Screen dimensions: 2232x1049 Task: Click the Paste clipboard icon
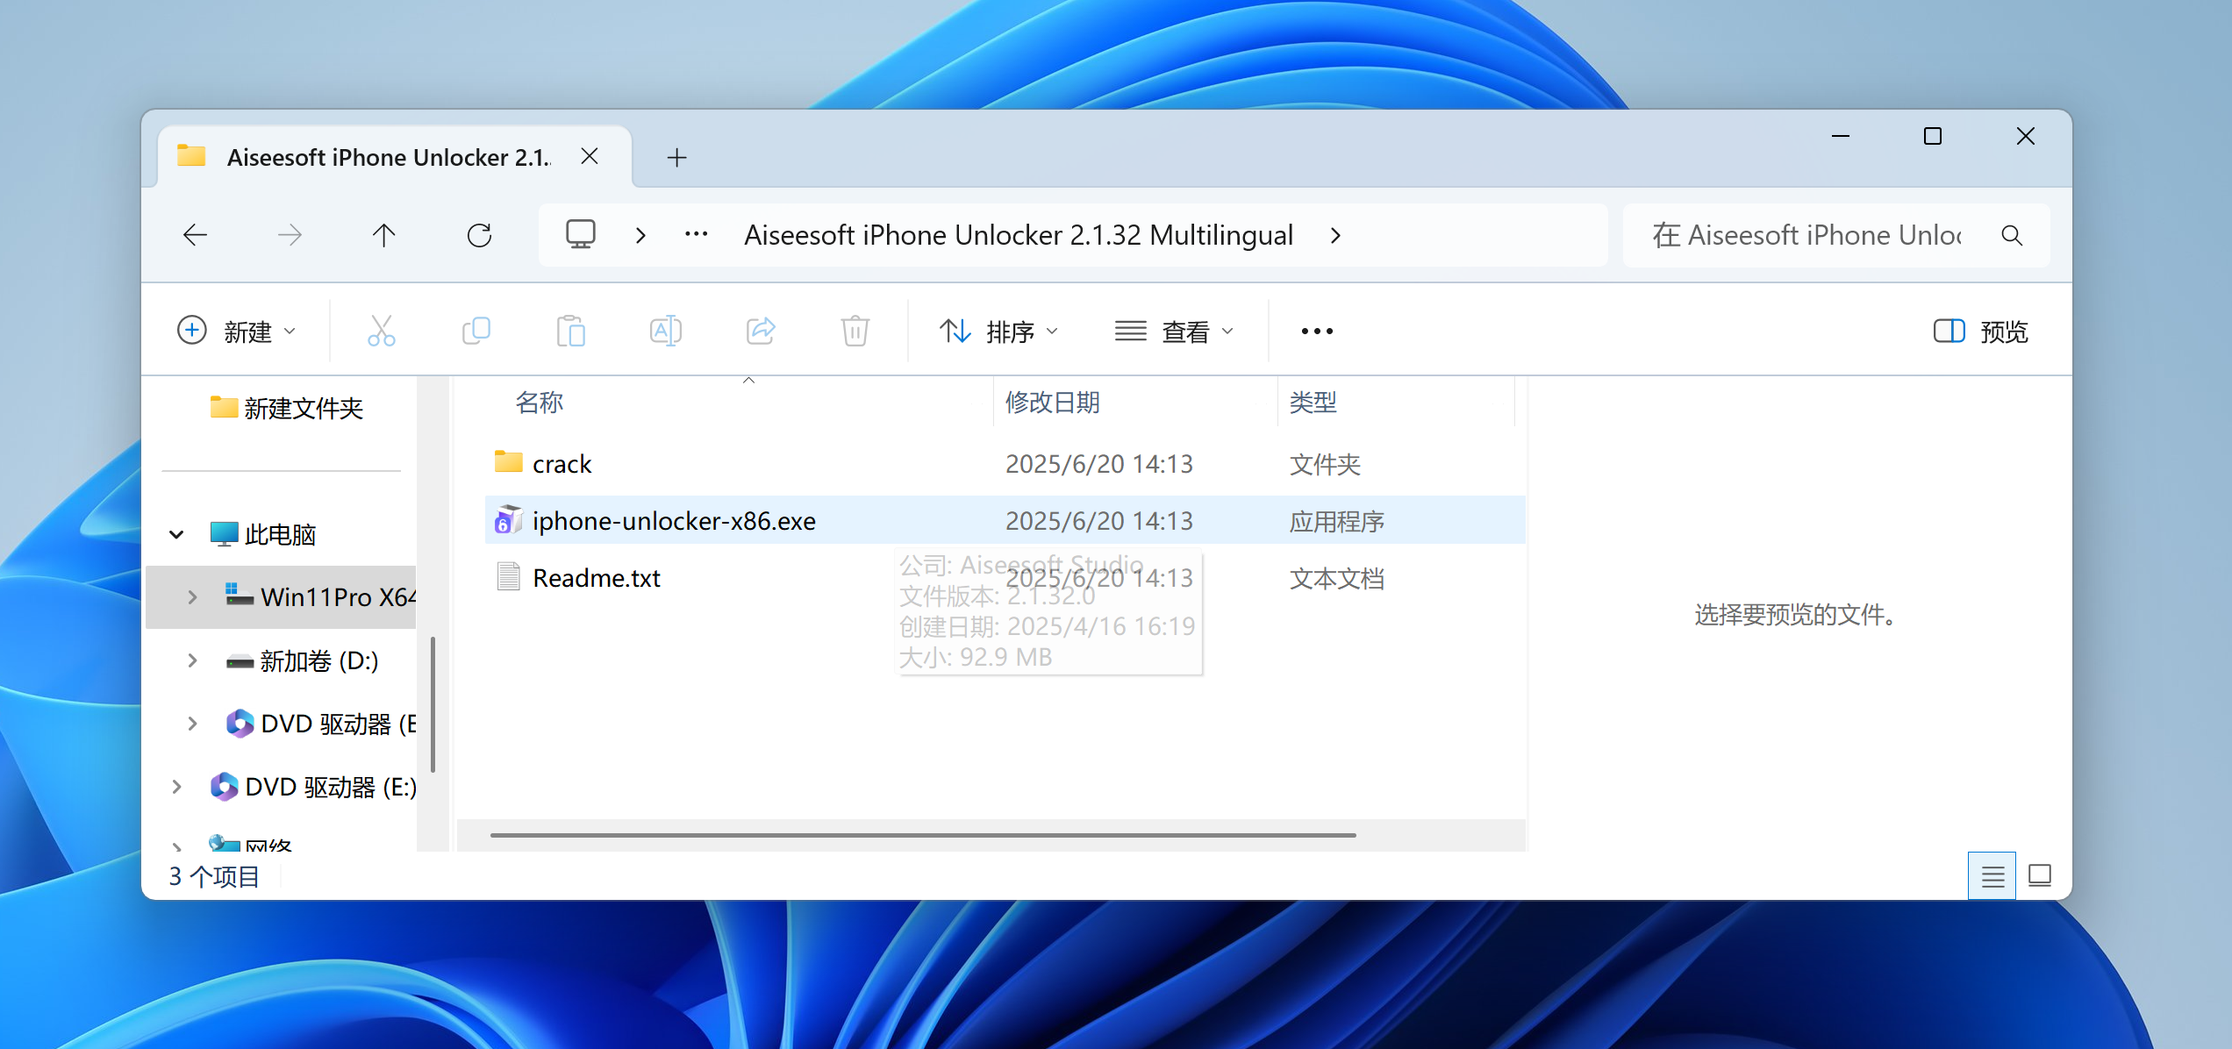pos(570,331)
